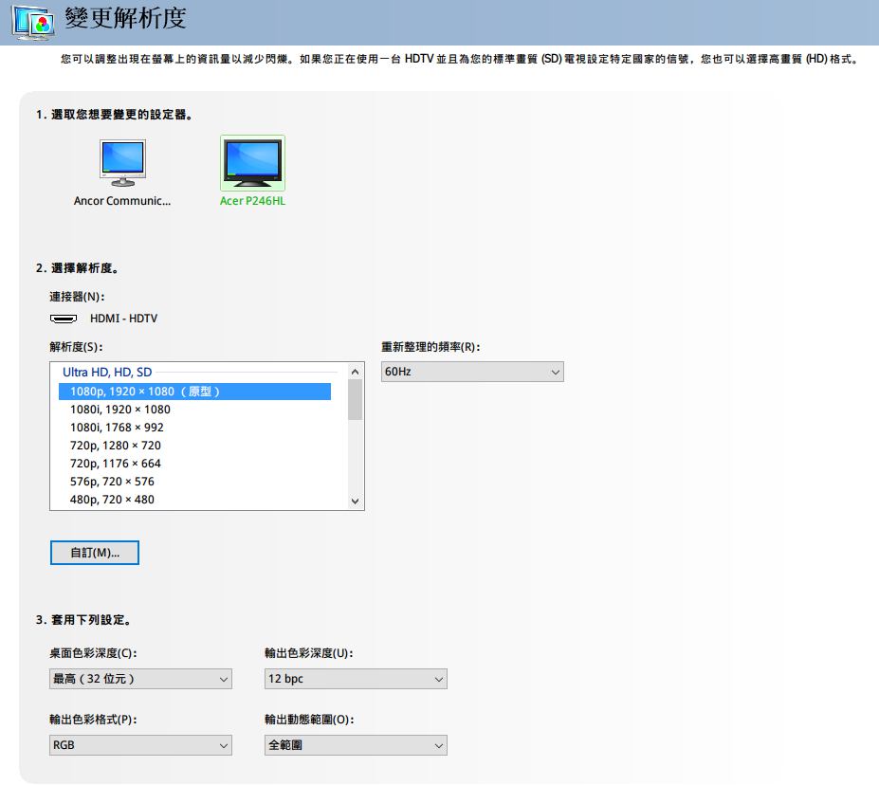879x785 pixels.
Task: Click the HDMI connector icon
Action: (x=64, y=319)
